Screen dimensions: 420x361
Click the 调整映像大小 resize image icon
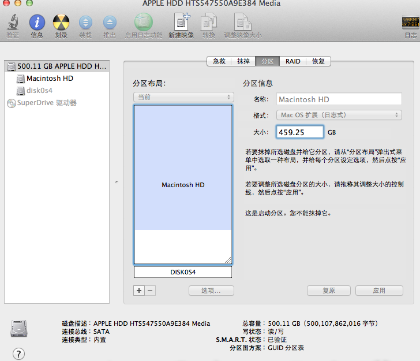click(243, 22)
